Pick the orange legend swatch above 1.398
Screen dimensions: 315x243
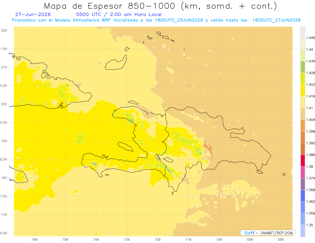coord(303,125)
